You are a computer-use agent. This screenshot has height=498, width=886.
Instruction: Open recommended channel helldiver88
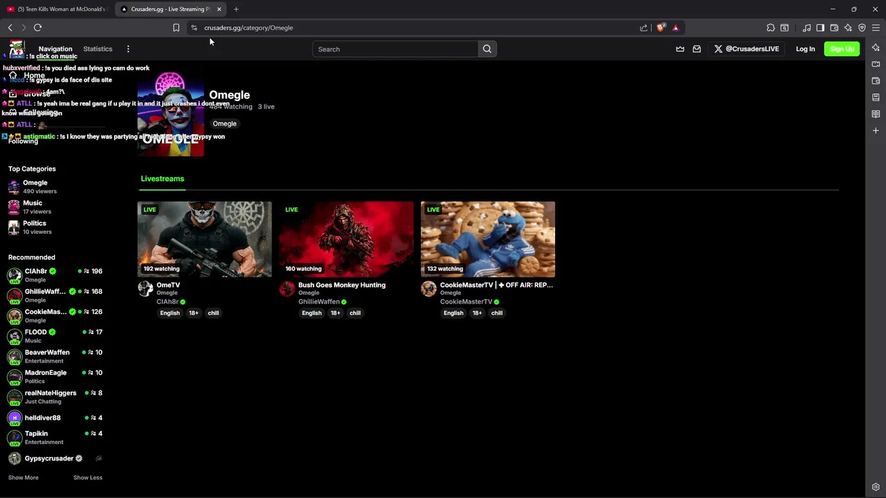tap(55, 418)
